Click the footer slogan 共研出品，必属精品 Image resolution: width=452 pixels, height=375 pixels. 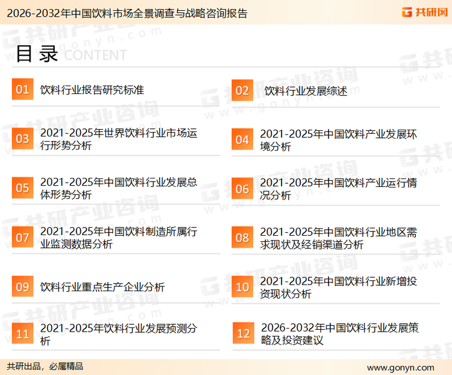click(x=45, y=367)
